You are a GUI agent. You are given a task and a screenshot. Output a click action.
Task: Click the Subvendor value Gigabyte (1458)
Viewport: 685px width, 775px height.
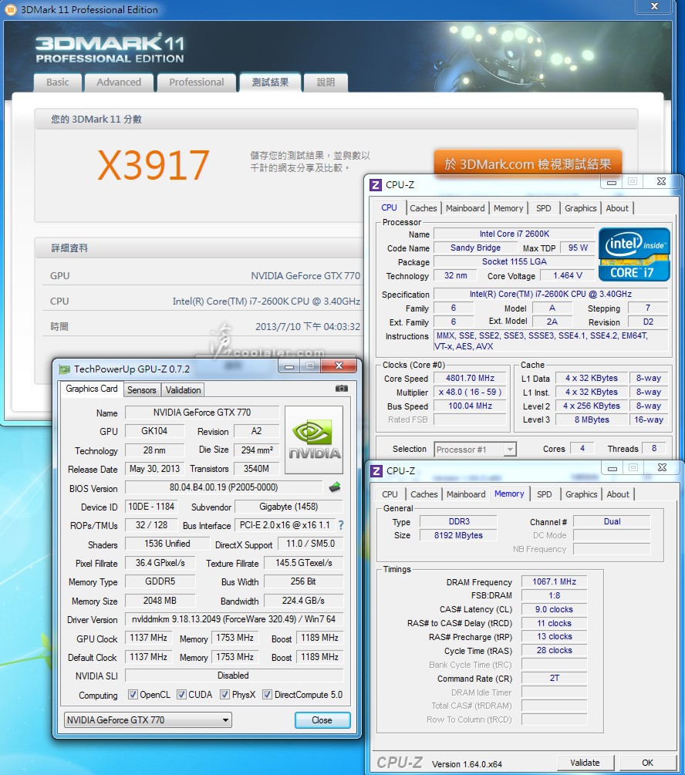(289, 507)
